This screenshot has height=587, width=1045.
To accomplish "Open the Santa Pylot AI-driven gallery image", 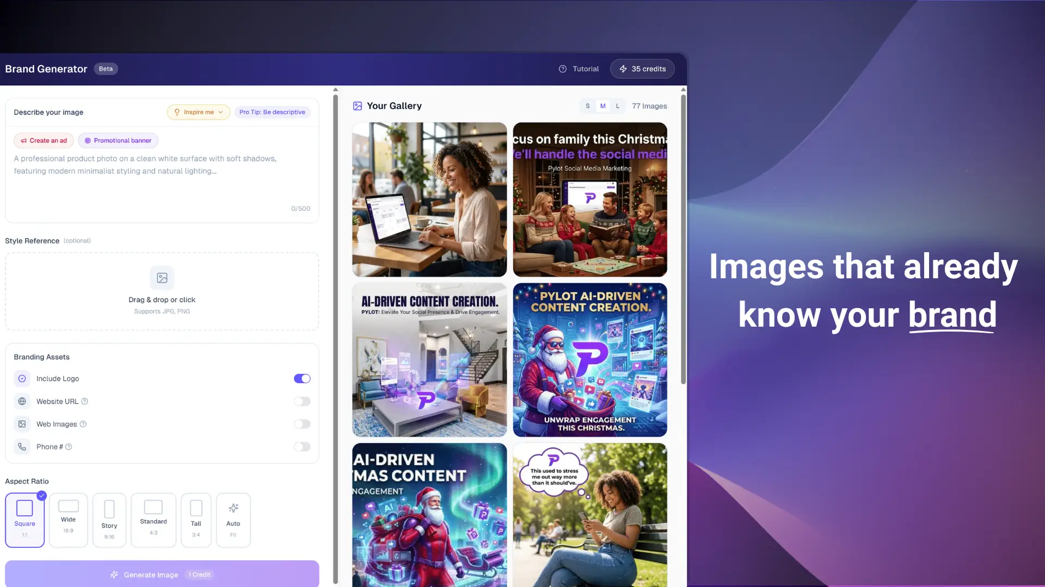I will click(589, 360).
